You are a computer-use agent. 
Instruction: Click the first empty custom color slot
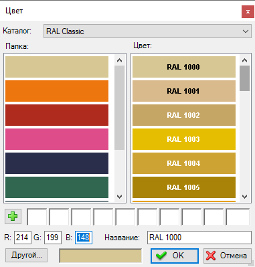(37, 217)
